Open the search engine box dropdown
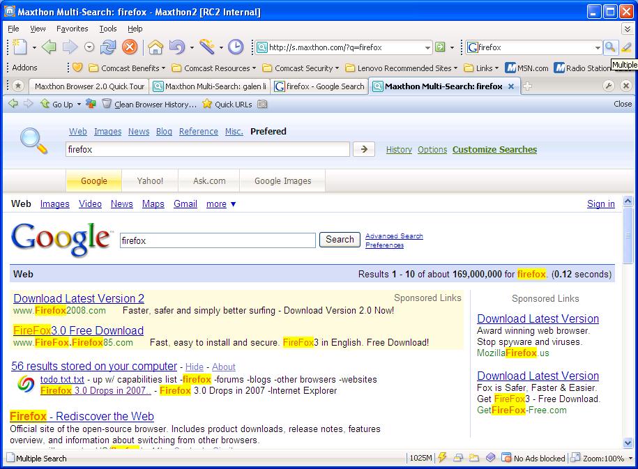This screenshot has width=638, height=469. pyautogui.click(x=598, y=47)
